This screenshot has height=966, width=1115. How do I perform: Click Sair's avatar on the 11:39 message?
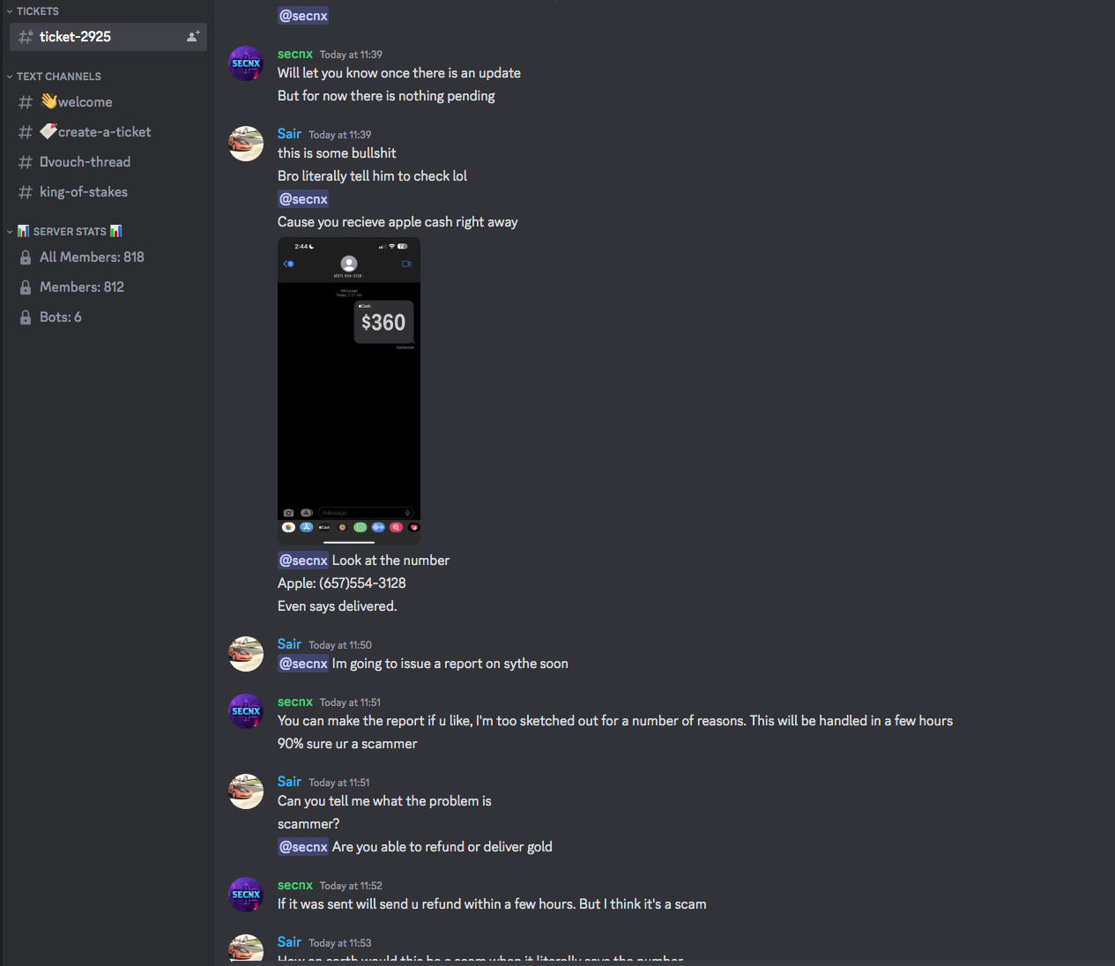click(x=246, y=144)
